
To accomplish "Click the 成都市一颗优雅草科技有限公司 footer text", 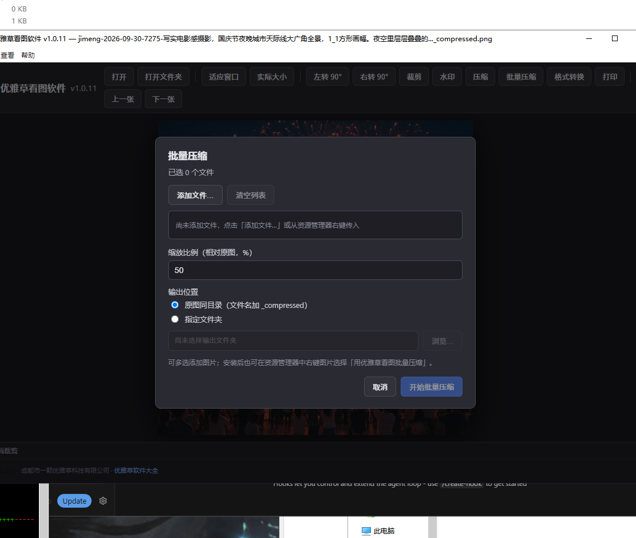I will click(x=65, y=470).
